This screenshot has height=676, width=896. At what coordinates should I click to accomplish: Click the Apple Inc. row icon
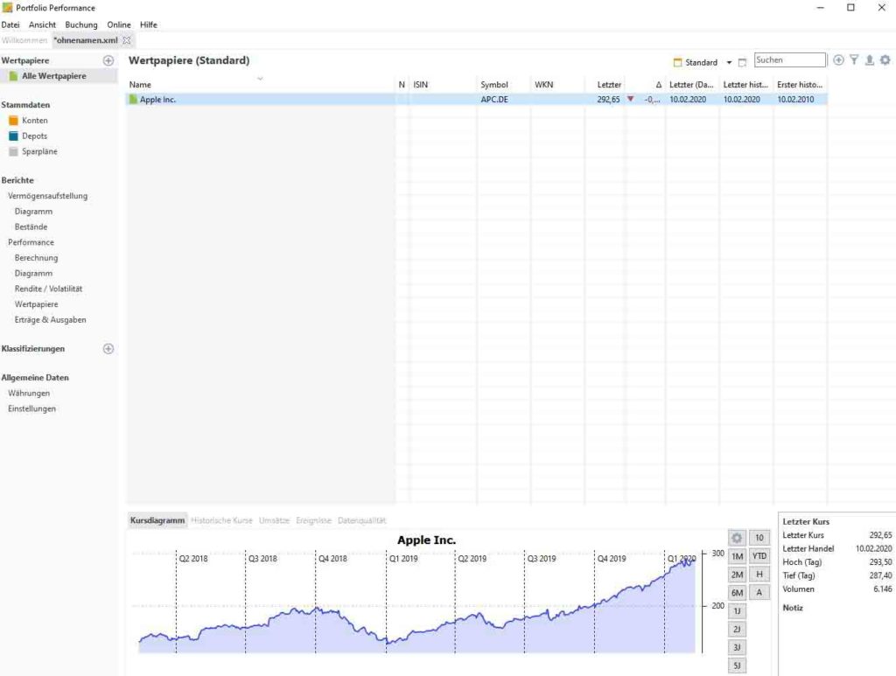133,100
